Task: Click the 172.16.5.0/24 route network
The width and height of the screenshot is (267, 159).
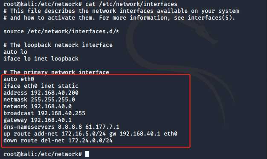Action: [84, 133]
